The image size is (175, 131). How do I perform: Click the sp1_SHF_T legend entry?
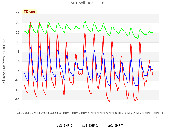113,126
